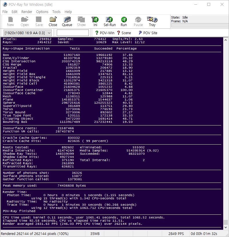Image resolution: width=229 pixels, height=237 pixels.
Task: Click the Superellipsoid row
Action: click(x=68, y=106)
